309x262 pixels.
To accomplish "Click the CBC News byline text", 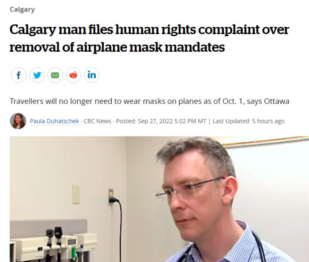I will [98, 121].
